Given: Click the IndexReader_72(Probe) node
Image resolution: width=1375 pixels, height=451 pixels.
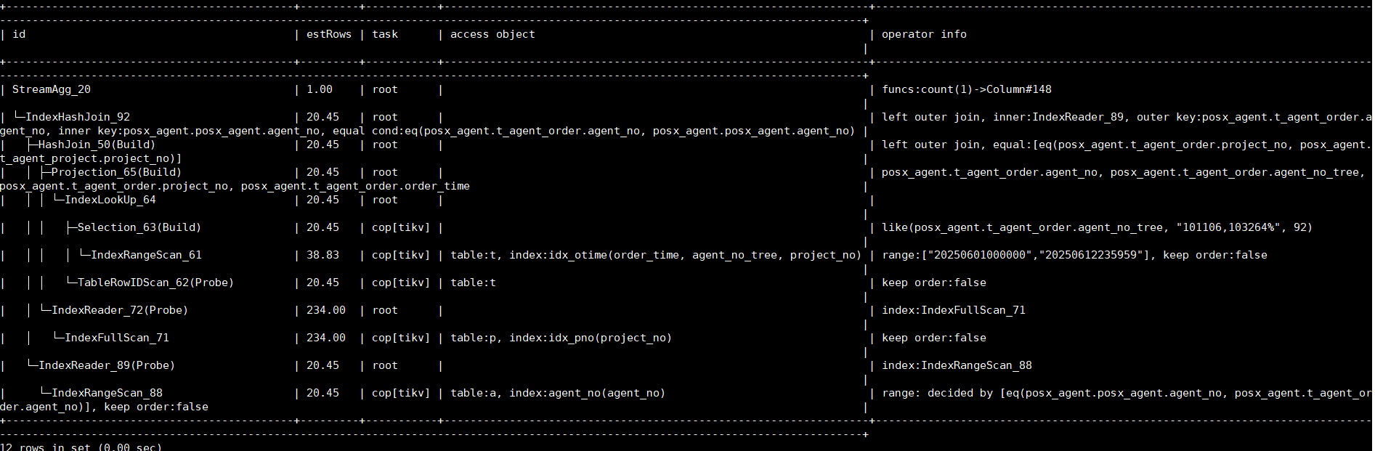Looking at the screenshot, I should click(x=120, y=310).
